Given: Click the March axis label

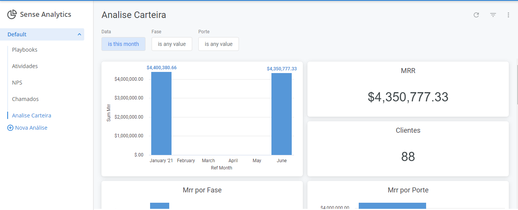Looking at the screenshot, I should pos(208,161).
